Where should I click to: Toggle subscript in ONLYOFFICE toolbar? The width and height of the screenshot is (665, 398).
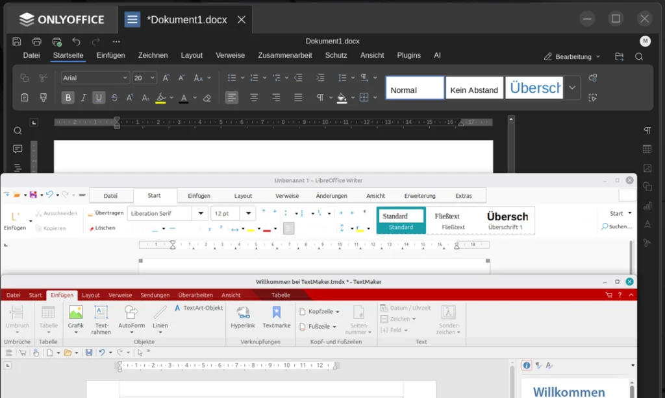(145, 98)
